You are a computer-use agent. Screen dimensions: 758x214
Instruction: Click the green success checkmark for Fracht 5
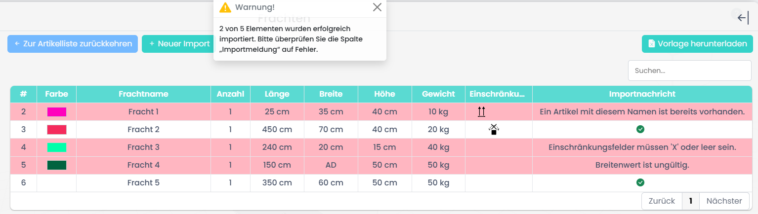point(640,182)
